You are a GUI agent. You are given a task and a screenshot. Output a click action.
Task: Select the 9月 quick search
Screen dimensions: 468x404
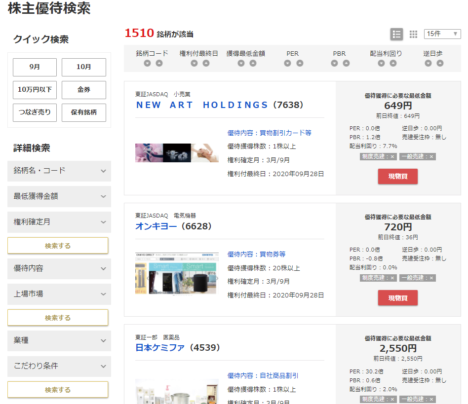click(35, 67)
